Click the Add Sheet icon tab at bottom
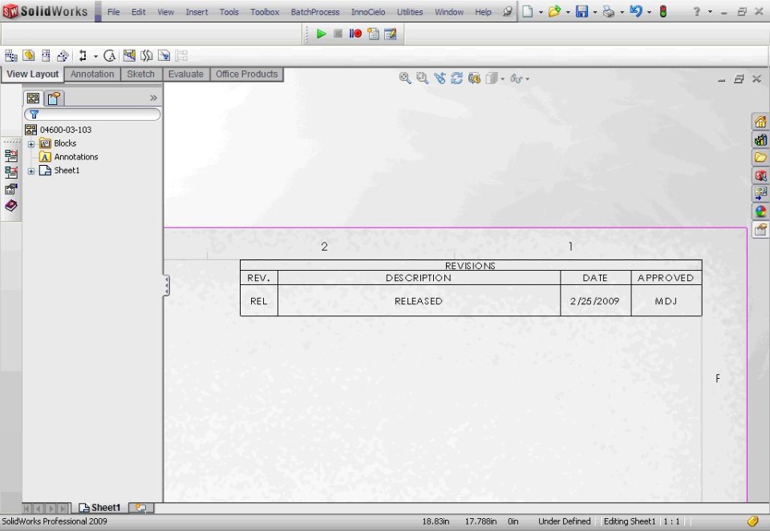 [x=141, y=508]
